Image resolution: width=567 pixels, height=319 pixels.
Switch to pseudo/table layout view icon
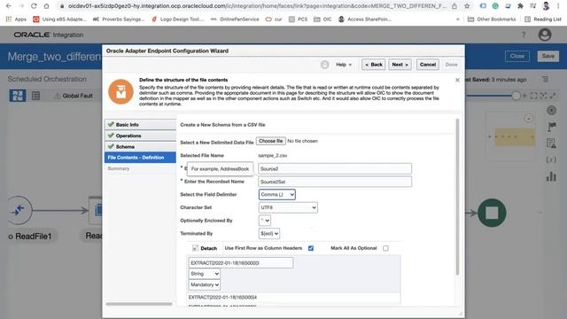(35, 96)
